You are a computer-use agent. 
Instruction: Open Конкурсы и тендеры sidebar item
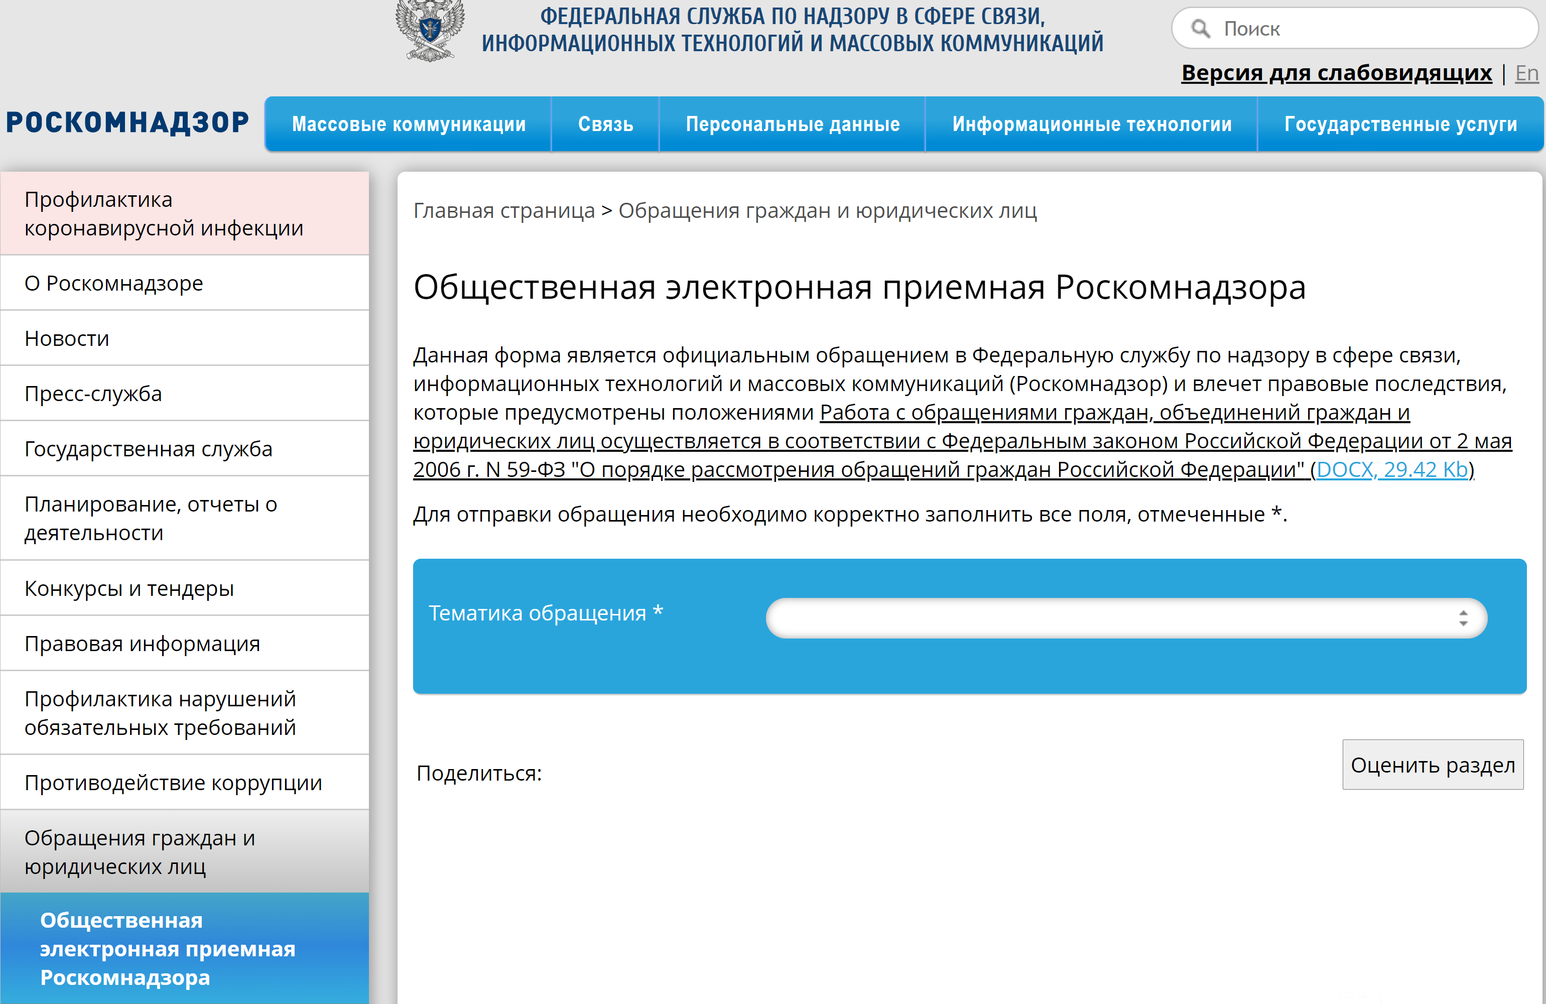(x=185, y=588)
